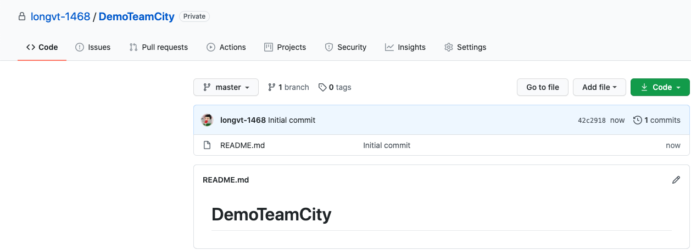Click the README.md file icon
Image resolution: width=691 pixels, height=250 pixels.
click(207, 145)
